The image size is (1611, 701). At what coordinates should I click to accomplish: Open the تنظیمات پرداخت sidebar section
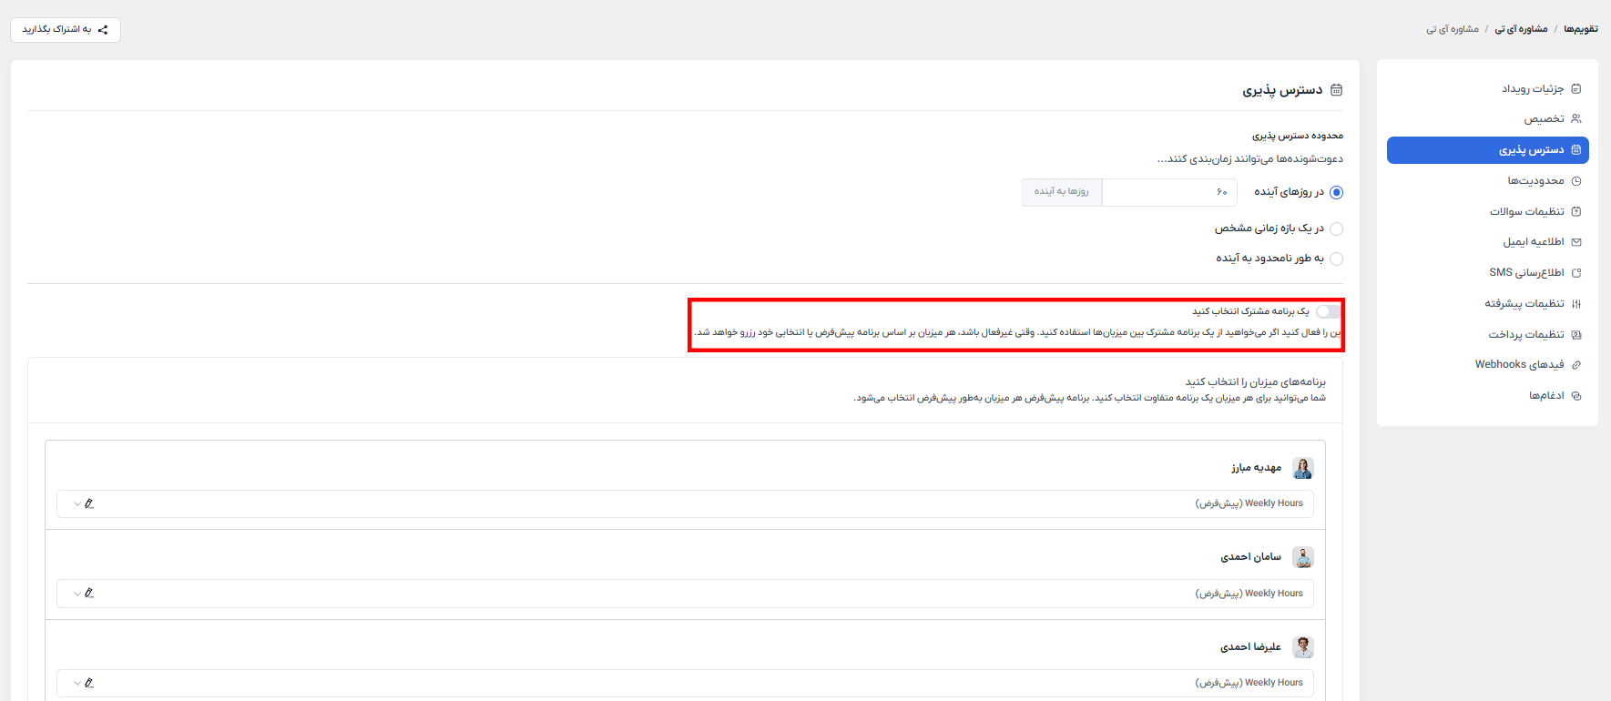pyautogui.click(x=1525, y=335)
